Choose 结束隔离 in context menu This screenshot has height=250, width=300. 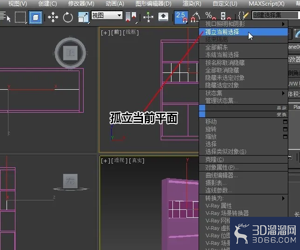[x=243, y=39]
